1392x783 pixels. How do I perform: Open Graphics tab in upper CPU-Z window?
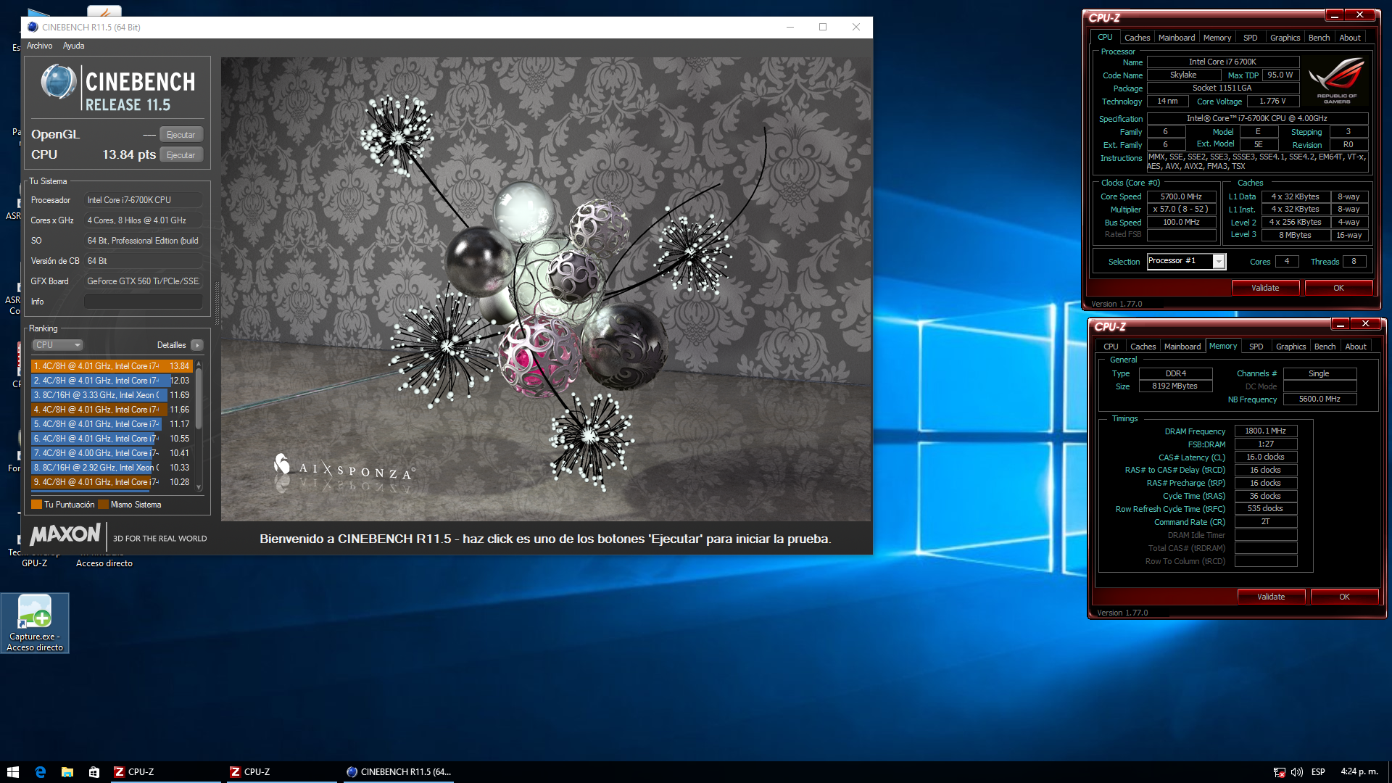tap(1285, 38)
